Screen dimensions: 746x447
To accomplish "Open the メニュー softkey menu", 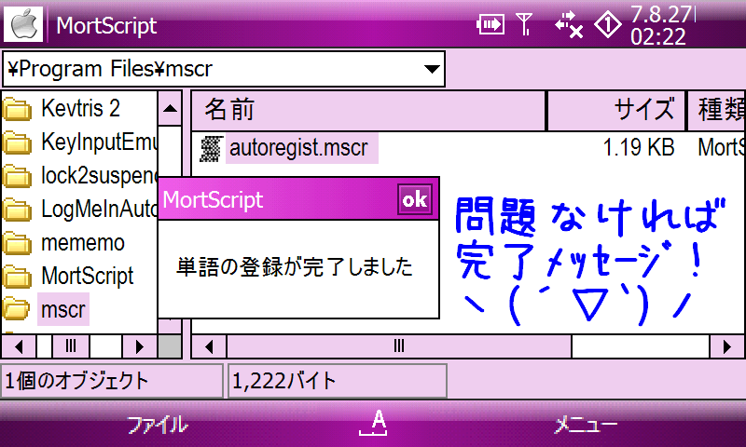I will point(586,425).
